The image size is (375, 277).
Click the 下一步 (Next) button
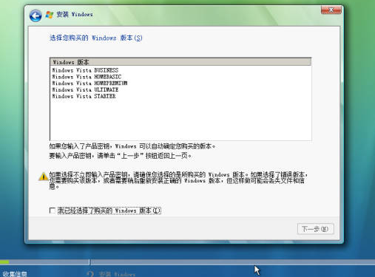tap(316, 229)
